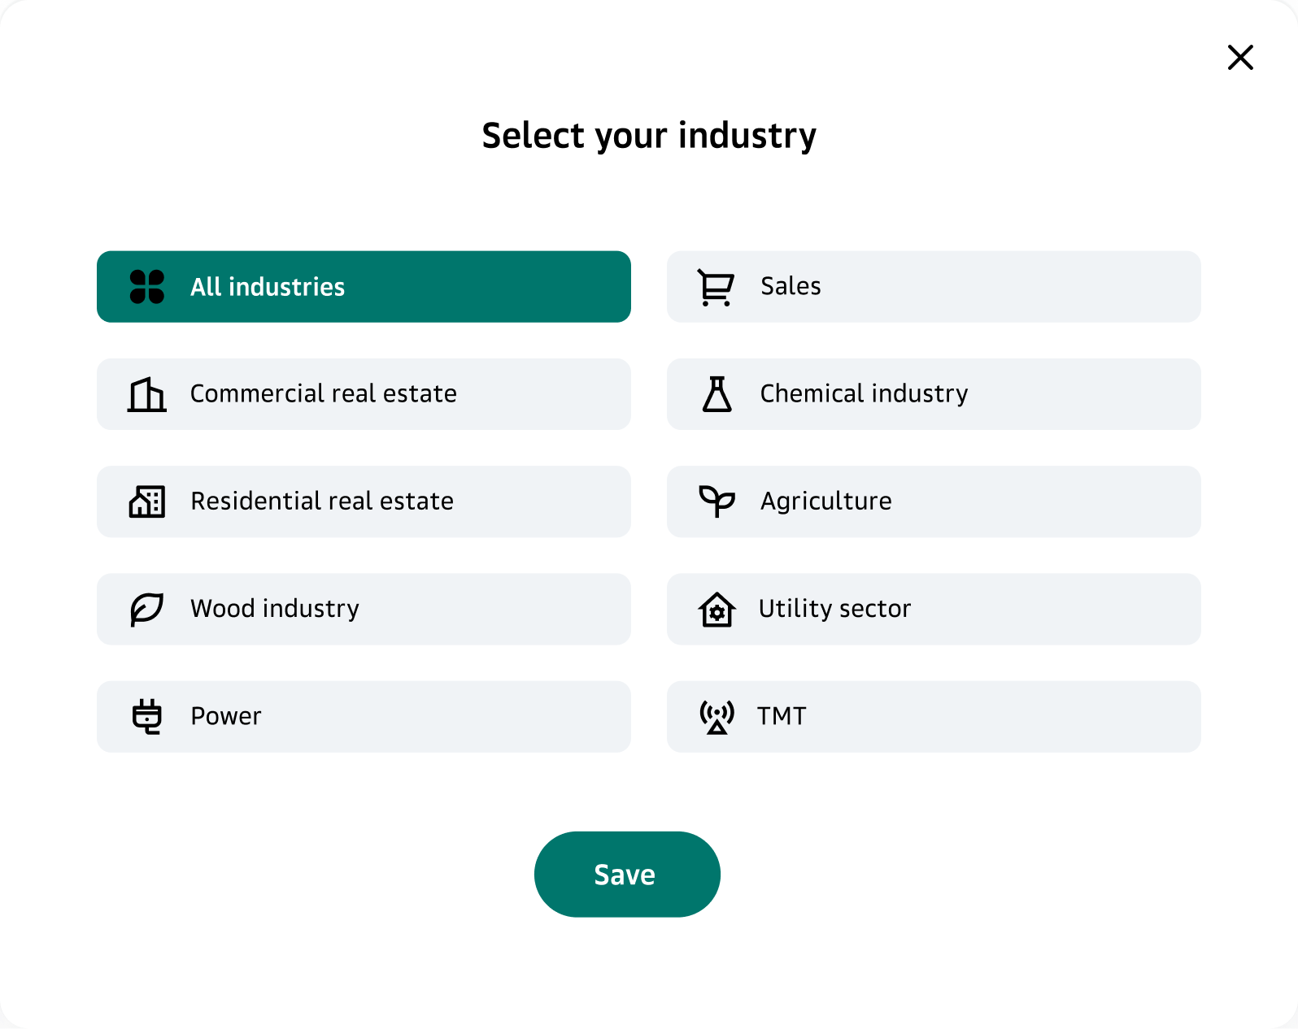Viewport: 1298px width, 1029px height.
Task: Pick the Wood industry label
Action: [274, 608]
